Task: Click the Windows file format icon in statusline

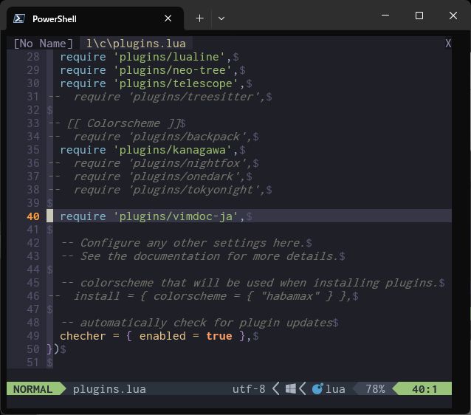Action: click(291, 388)
